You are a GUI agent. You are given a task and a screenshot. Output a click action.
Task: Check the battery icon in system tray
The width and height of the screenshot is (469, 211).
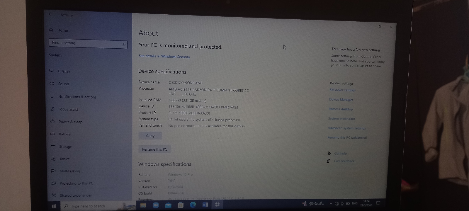(x=348, y=203)
